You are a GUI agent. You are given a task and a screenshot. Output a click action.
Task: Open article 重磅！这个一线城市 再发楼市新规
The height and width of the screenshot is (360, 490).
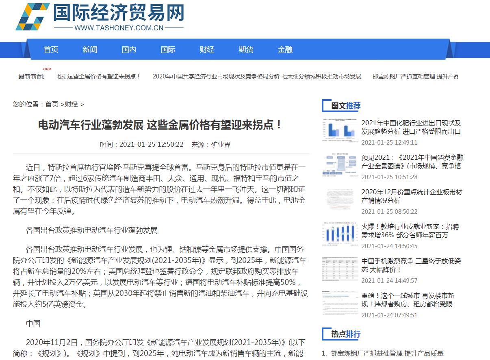(408, 300)
